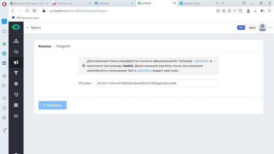This screenshot has width=274, height=154.
Task: Go back to Проект
Action: point(34,27)
